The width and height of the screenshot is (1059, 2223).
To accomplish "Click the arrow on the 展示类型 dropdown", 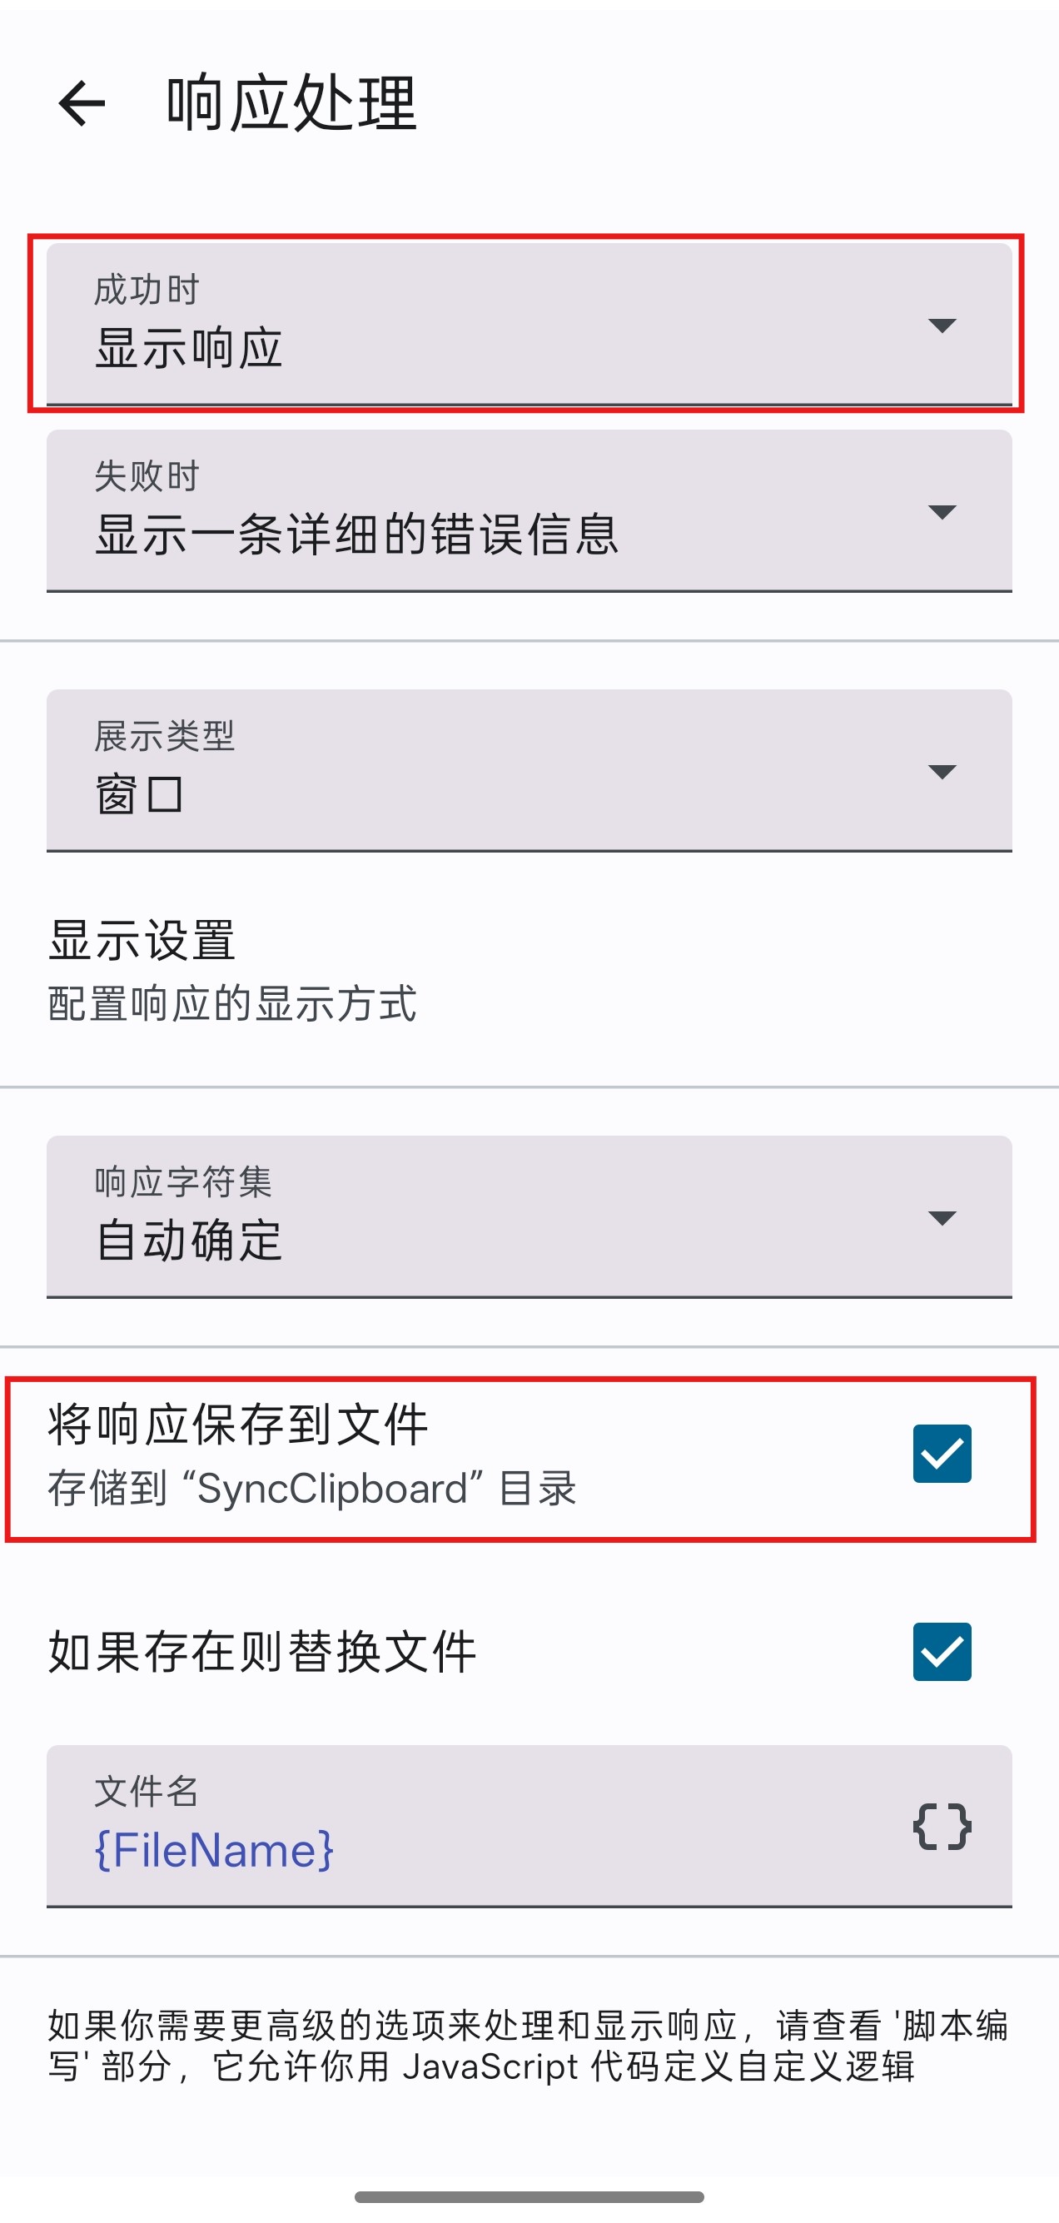I will [x=942, y=771].
